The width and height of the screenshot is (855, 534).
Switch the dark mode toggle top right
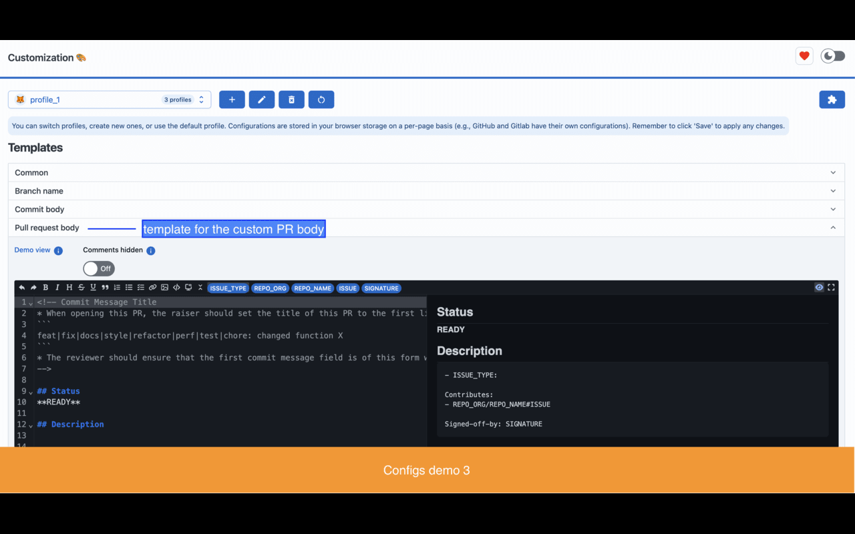[832, 56]
